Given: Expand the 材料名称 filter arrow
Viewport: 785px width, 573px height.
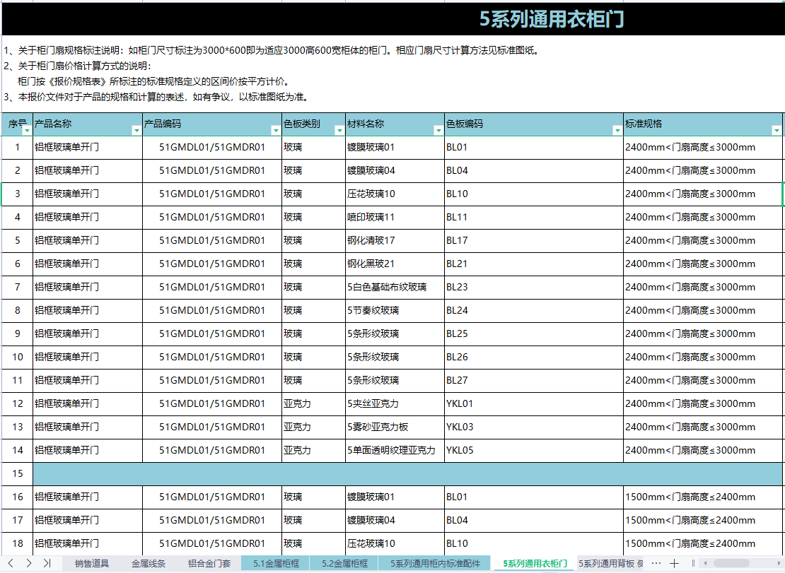Looking at the screenshot, I should pos(438,130).
